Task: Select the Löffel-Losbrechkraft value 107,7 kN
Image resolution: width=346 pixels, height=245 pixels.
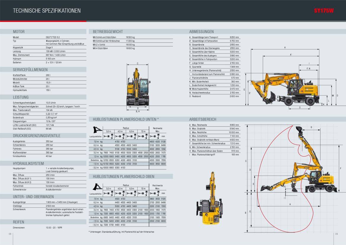Action: (50, 125)
